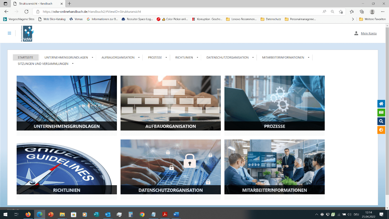
Task: Show more bookmarks with the chevron in the favorites bar
Action: coord(353,19)
